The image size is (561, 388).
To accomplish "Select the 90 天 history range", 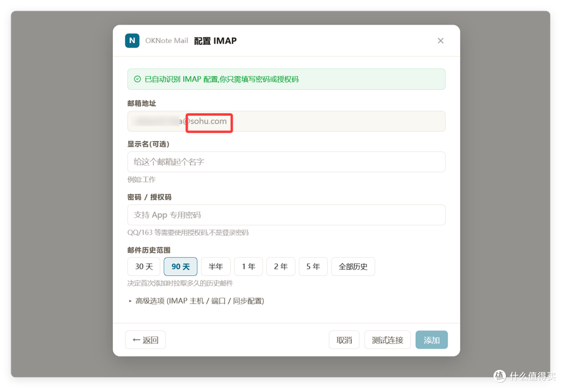I will point(180,267).
